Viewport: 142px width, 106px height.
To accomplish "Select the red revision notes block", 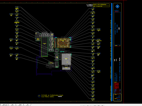I will click(x=117, y=86).
